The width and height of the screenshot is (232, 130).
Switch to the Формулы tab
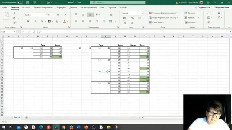pos(61,7)
